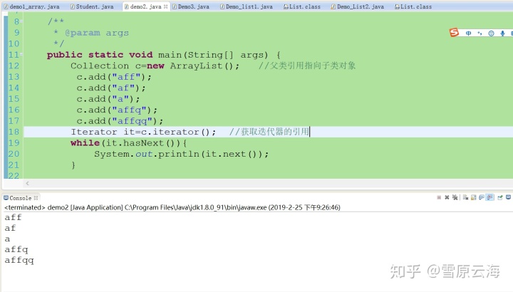
Task: Click the 父类引用指向子类对象 comment
Action: tap(307, 66)
